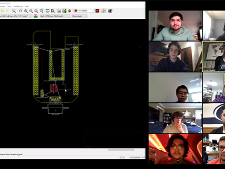Image resolution: width=225 pixels, height=169 pixels.
Task: Open the layer pair selector icon
Action: [97, 11]
